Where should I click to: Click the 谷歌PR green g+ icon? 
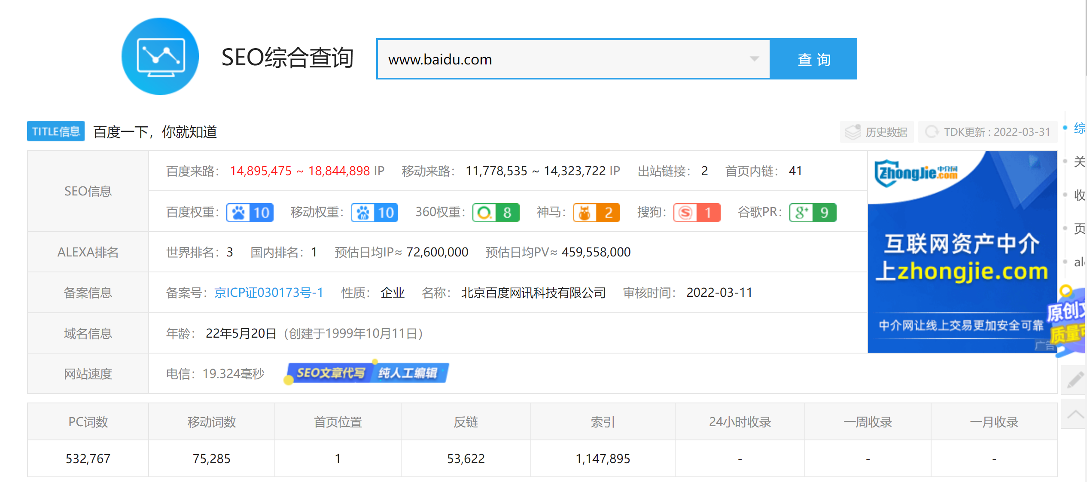[x=801, y=213]
